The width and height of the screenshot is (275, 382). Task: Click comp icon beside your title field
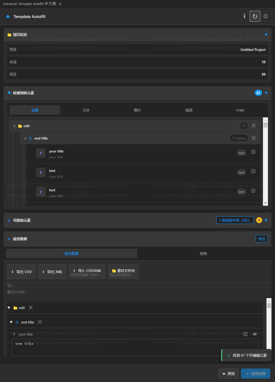245,334
